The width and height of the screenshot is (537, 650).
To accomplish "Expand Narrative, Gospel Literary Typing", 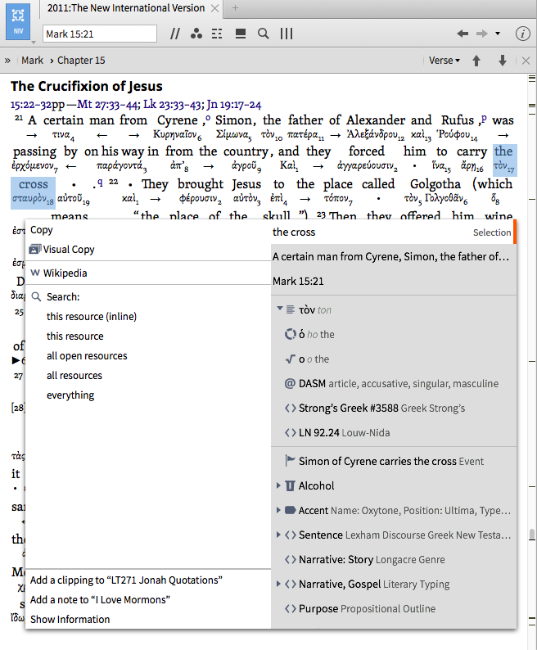I will [278, 584].
